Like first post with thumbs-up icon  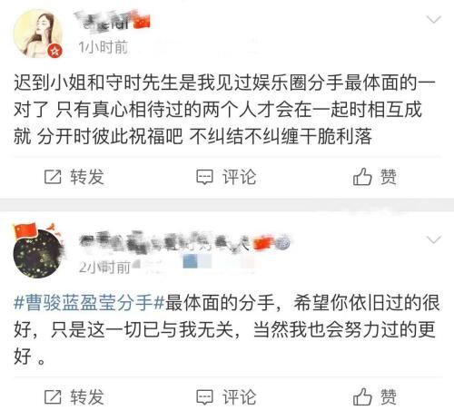coord(362,177)
